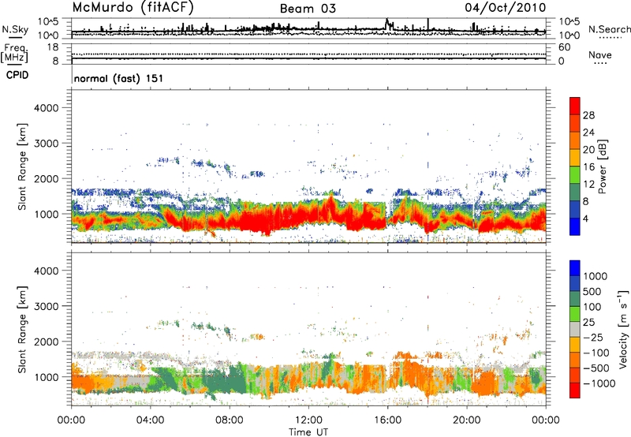Screen dimensions: 631x437
Task: Click the '20:00' time axis label
Action: click(x=466, y=420)
